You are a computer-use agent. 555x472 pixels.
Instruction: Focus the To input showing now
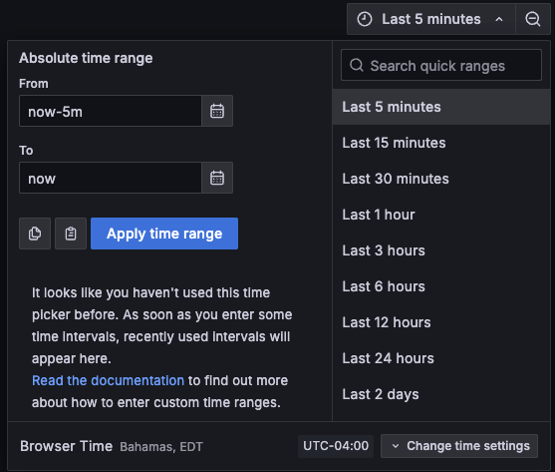[111, 178]
